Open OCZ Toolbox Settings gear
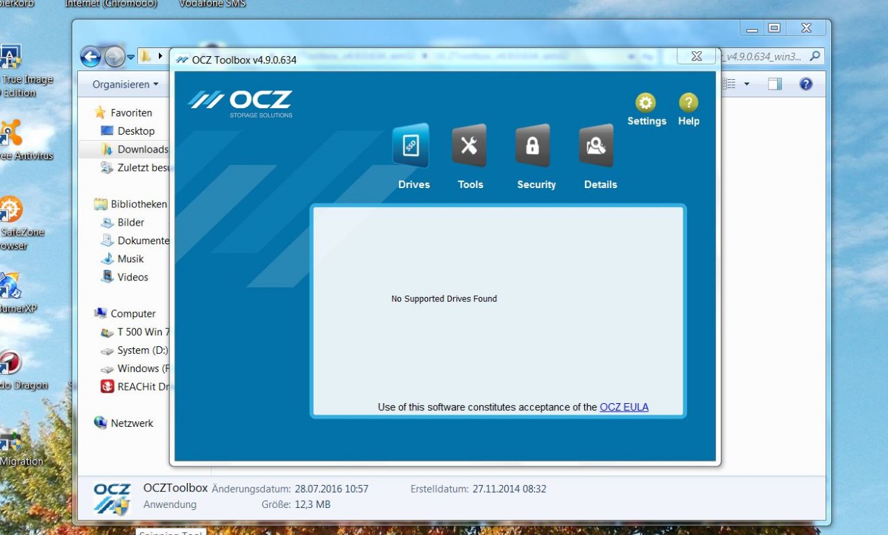 646,103
